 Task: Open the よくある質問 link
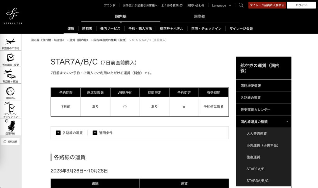pyautogui.click(x=172, y=6)
